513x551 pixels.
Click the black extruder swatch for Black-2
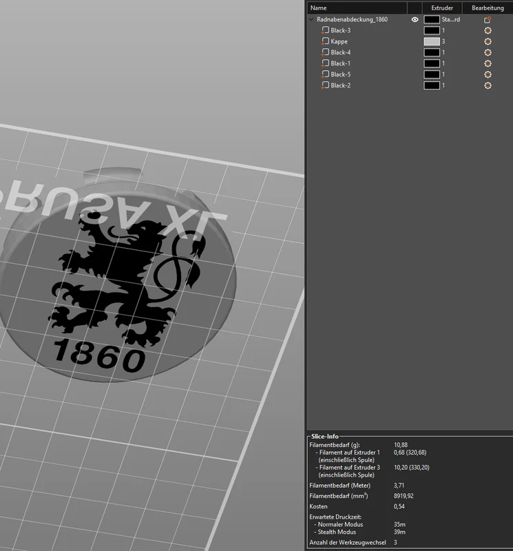pyautogui.click(x=432, y=85)
